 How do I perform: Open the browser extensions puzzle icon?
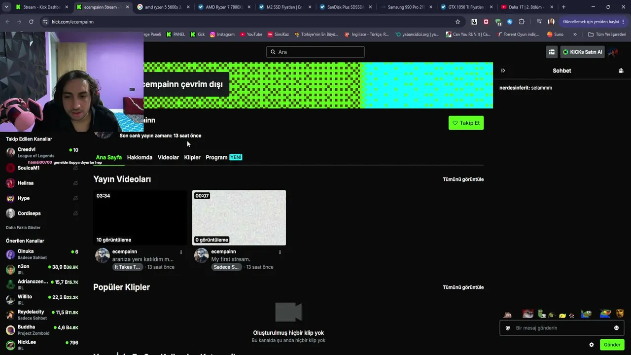click(522, 22)
